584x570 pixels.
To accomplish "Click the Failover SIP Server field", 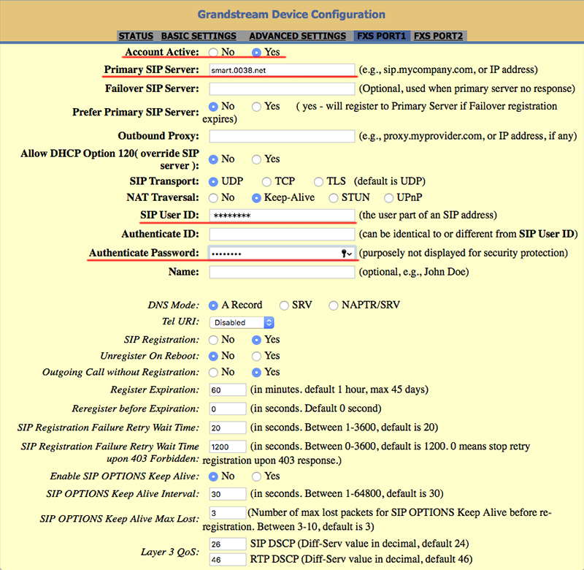I will 282,88.
